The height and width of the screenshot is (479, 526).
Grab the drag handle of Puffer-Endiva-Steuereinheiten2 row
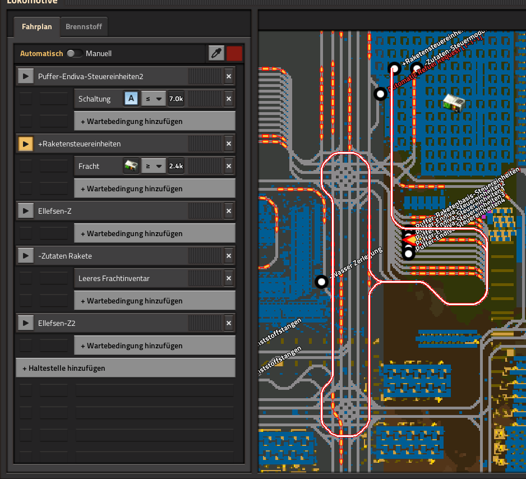[205, 76]
